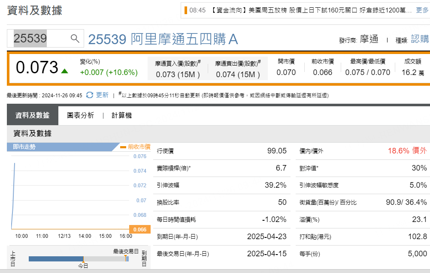Click the last trading date 2025-04-15

pyautogui.click(x=266, y=254)
